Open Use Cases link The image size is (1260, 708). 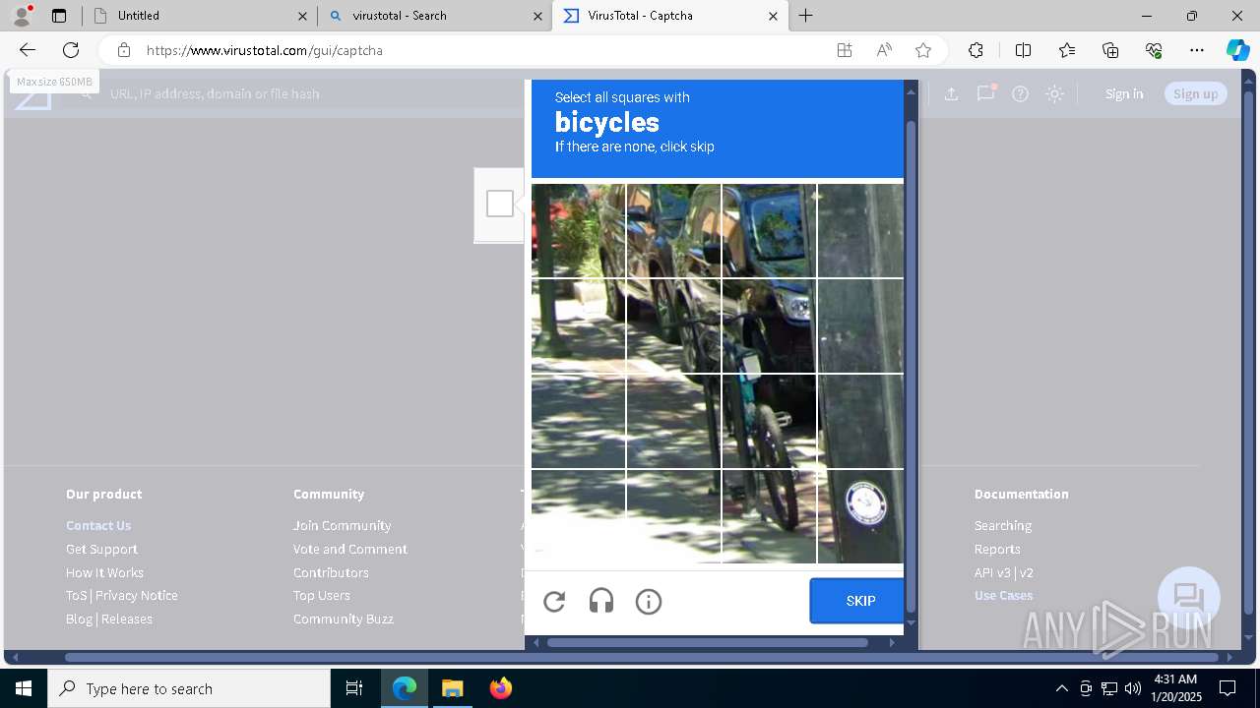1003,595
